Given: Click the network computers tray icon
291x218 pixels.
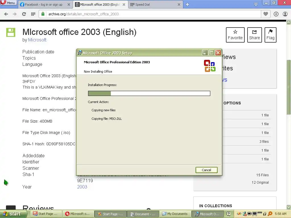Looking at the screenshot, I should tap(245, 214).
